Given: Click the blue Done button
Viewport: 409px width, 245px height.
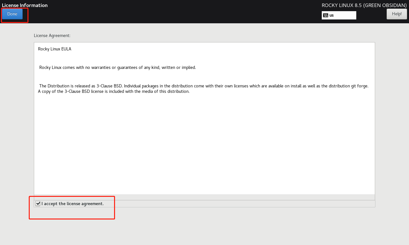Looking at the screenshot, I should [12, 14].
